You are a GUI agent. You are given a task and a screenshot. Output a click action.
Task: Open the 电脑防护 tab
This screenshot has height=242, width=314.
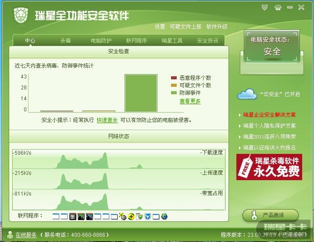pyautogui.click(x=101, y=41)
